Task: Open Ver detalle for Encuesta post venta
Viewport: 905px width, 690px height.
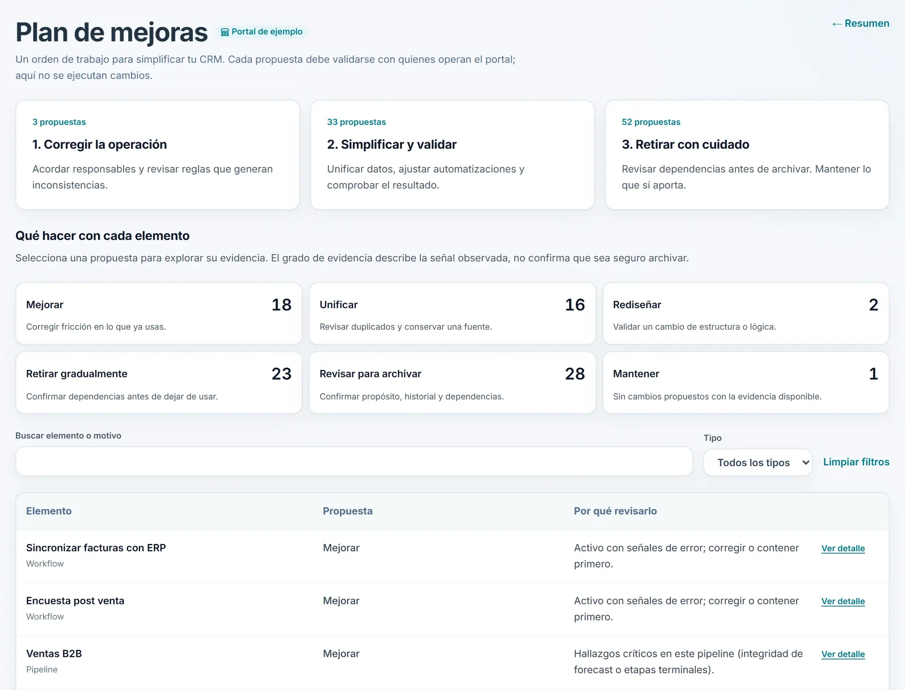Action: pyautogui.click(x=843, y=601)
